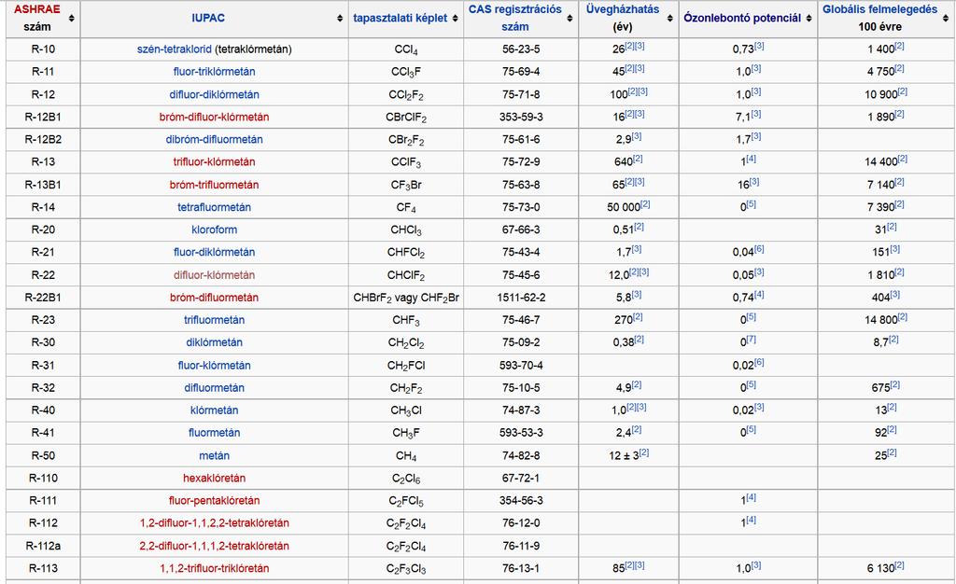Select the R-22B1 cell
956x584 pixels.
coord(43,298)
